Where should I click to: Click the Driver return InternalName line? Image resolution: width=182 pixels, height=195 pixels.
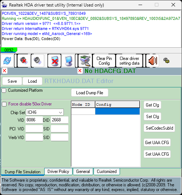(x=45, y=29)
